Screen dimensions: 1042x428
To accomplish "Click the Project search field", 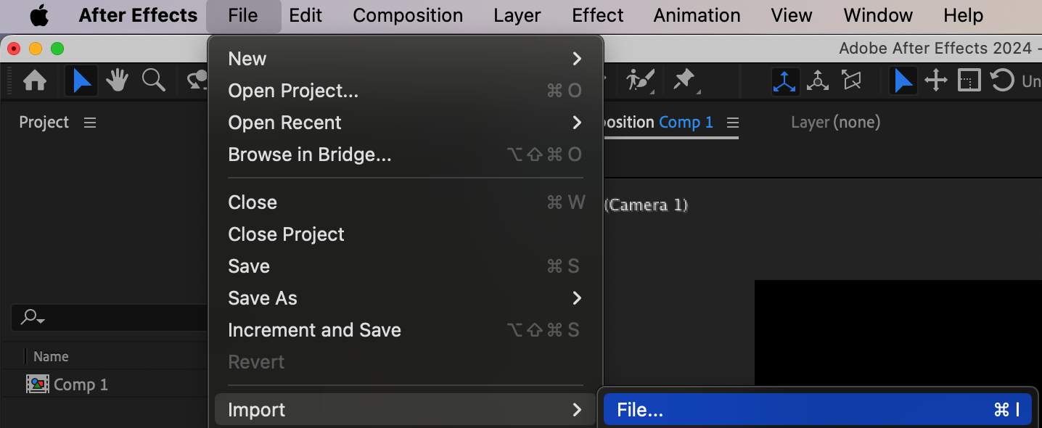I will (x=109, y=317).
